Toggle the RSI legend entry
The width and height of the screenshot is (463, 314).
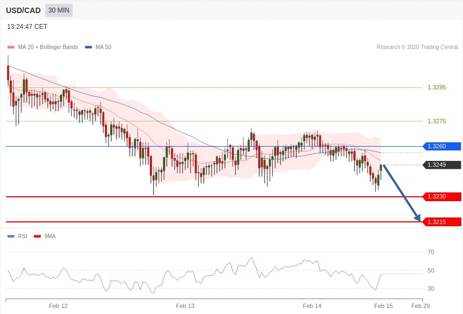pyautogui.click(x=22, y=237)
